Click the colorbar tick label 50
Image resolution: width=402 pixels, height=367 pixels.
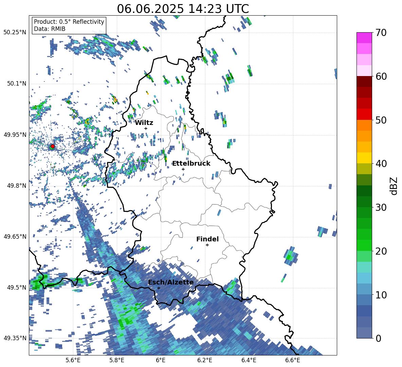tap(381, 120)
